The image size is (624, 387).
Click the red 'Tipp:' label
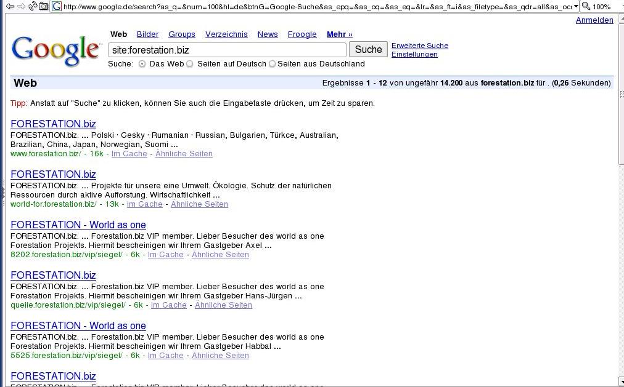[19, 103]
